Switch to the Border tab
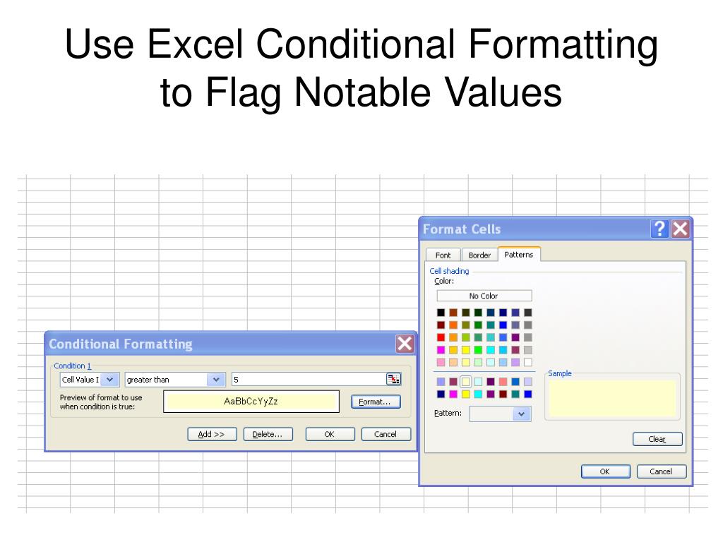The height and width of the screenshot is (542, 723). (x=479, y=255)
